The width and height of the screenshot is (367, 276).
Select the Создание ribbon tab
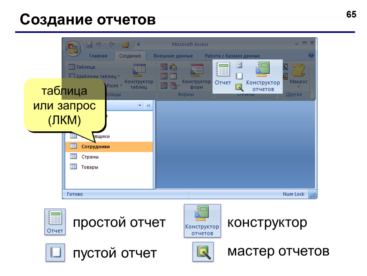pos(130,56)
